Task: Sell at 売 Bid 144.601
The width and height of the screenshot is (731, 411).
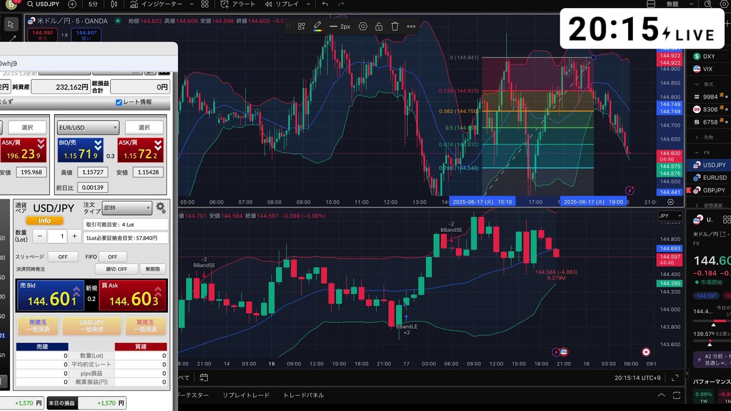Action: coord(50,295)
